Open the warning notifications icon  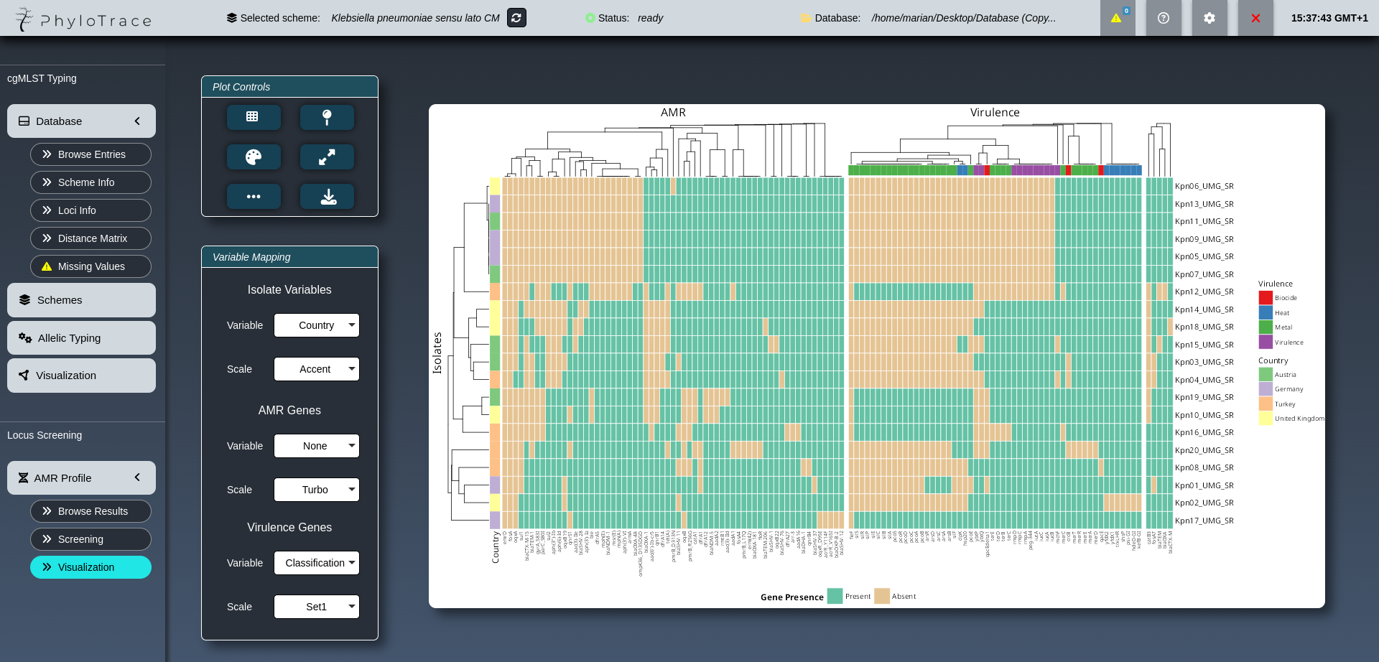(x=1117, y=18)
